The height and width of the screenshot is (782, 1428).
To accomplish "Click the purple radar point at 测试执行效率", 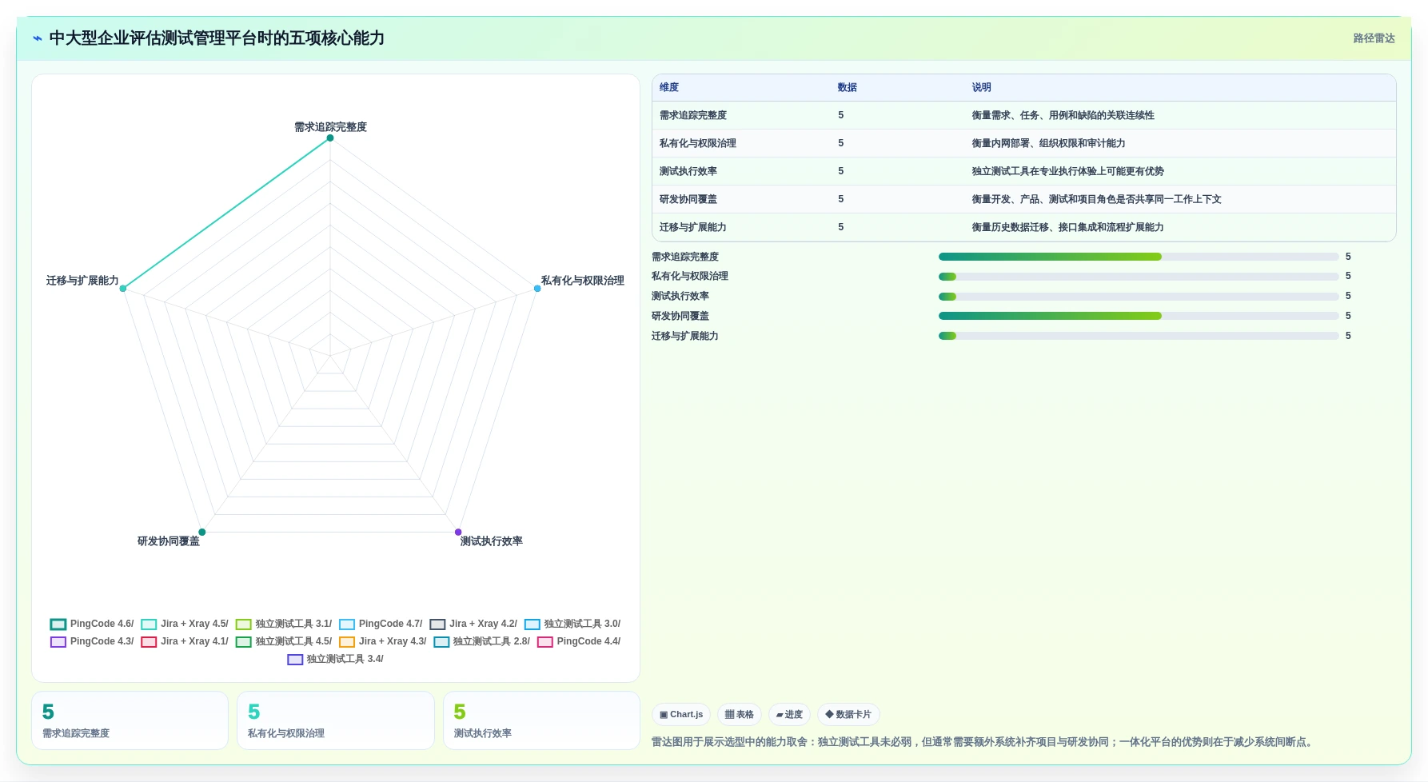I will click(x=458, y=532).
